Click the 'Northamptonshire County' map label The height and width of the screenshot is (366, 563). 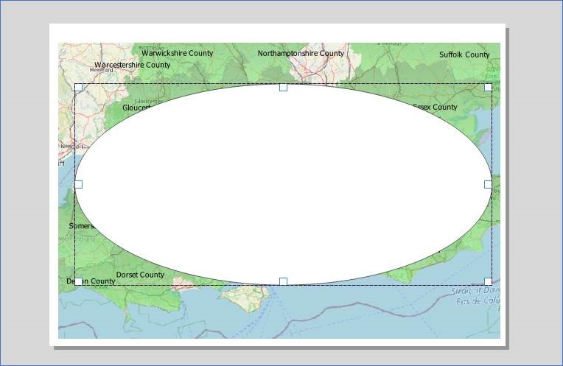coord(301,54)
